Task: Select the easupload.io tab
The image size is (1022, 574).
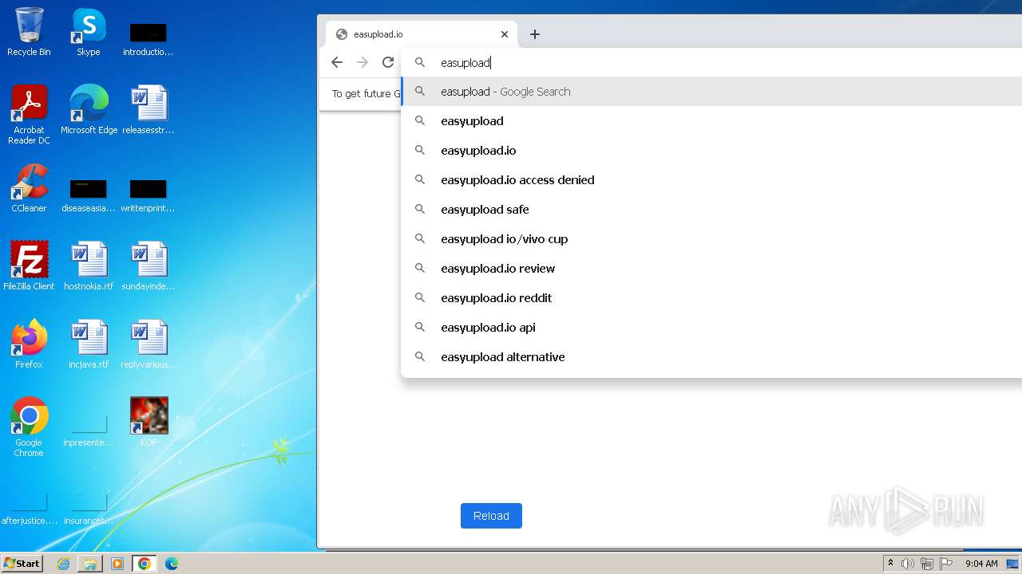Action: pyautogui.click(x=422, y=34)
